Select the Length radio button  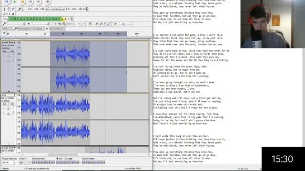click(x=65, y=159)
